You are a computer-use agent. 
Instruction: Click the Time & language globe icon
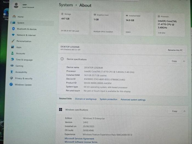(x=12, y=59)
